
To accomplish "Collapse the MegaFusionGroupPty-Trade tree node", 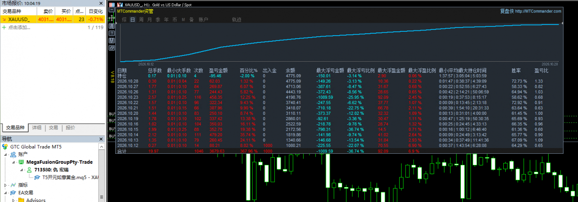I will [x=13, y=162].
